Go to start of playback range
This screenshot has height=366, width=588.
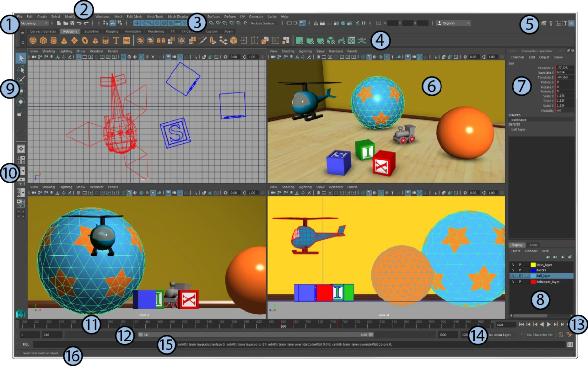(x=522, y=324)
